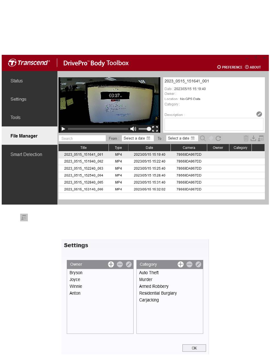Select file 2023_0515_151641_001
270x358 pixels.
click(x=162, y=155)
